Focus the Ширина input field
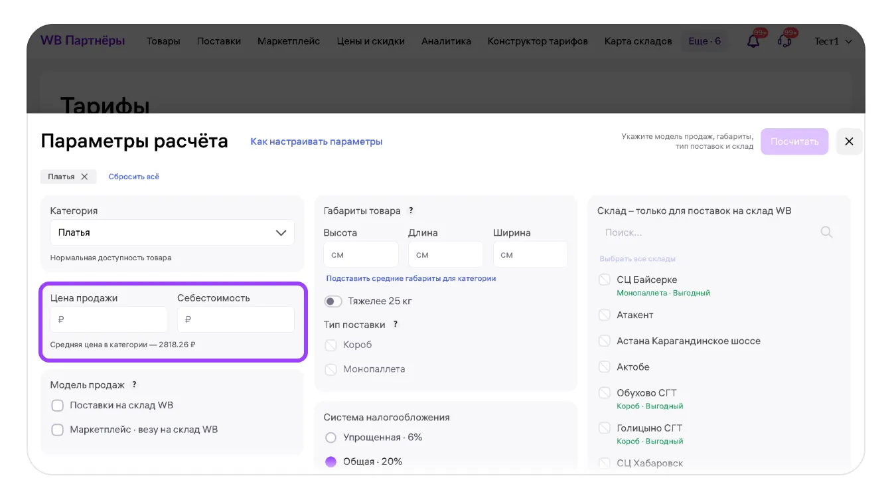 point(530,254)
